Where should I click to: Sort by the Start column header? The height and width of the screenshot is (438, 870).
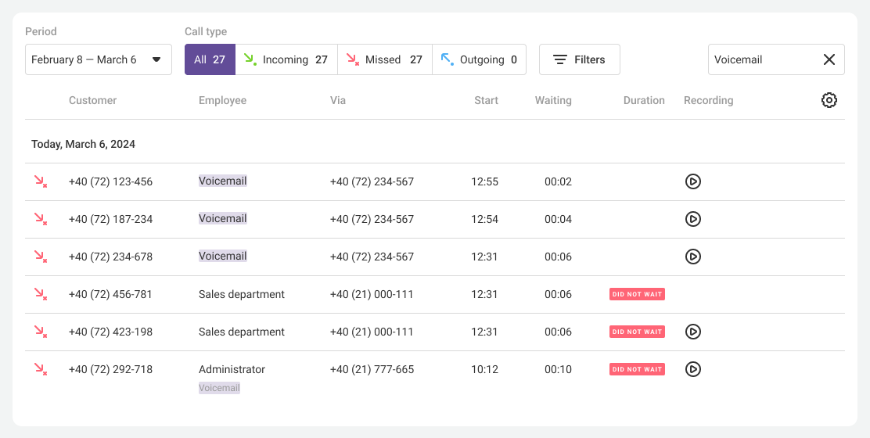(x=486, y=100)
